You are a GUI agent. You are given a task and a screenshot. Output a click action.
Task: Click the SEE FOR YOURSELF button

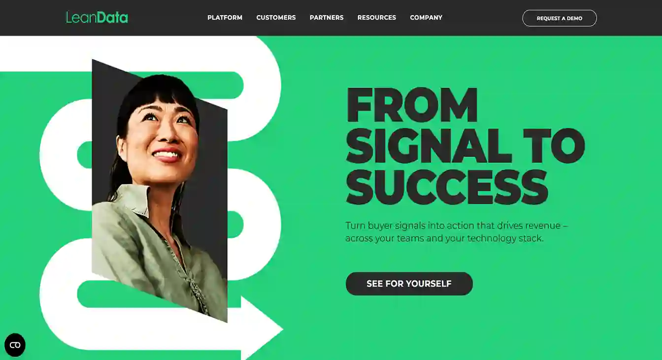[x=409, y=284]
